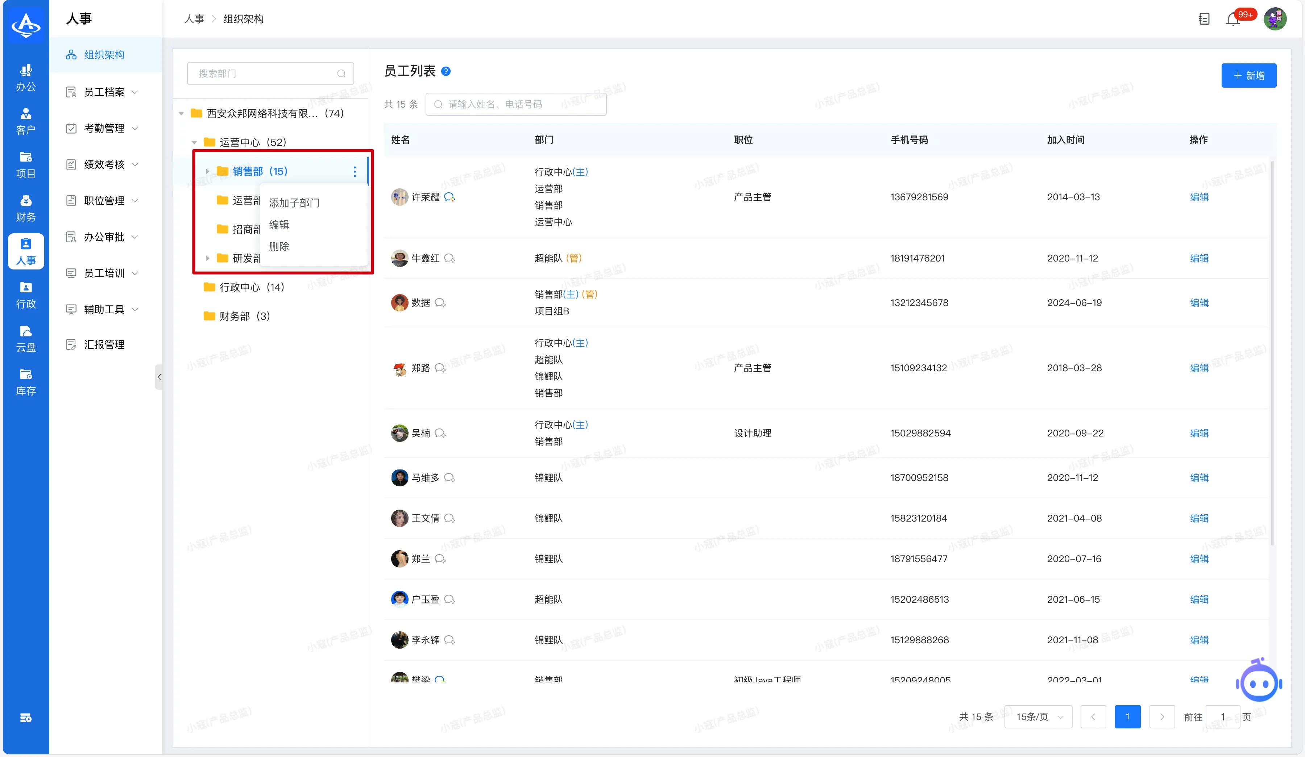
Task: Collapse the 运营中心 tree node
Action: point(195,142)
